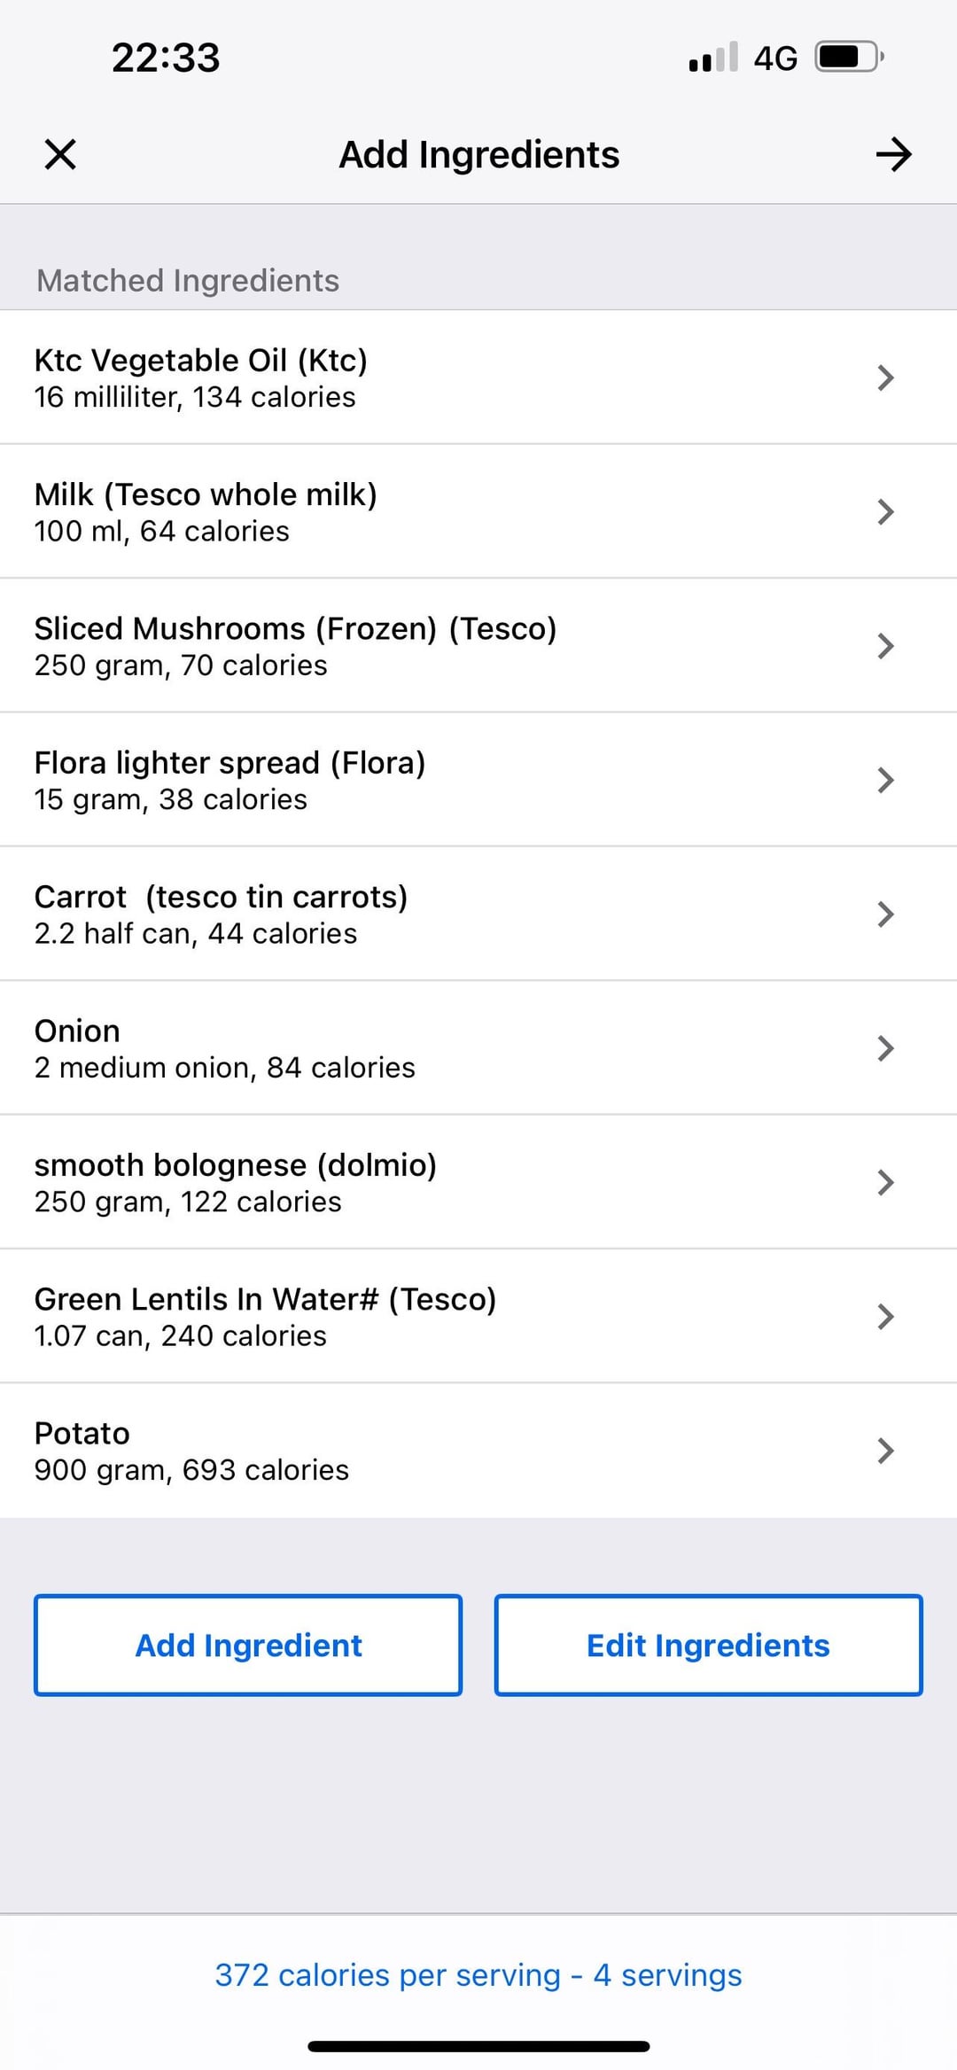The image size is (957, 2070).
Task: Tap chevron for tesco tin carrots
Action: pos(885,914)
